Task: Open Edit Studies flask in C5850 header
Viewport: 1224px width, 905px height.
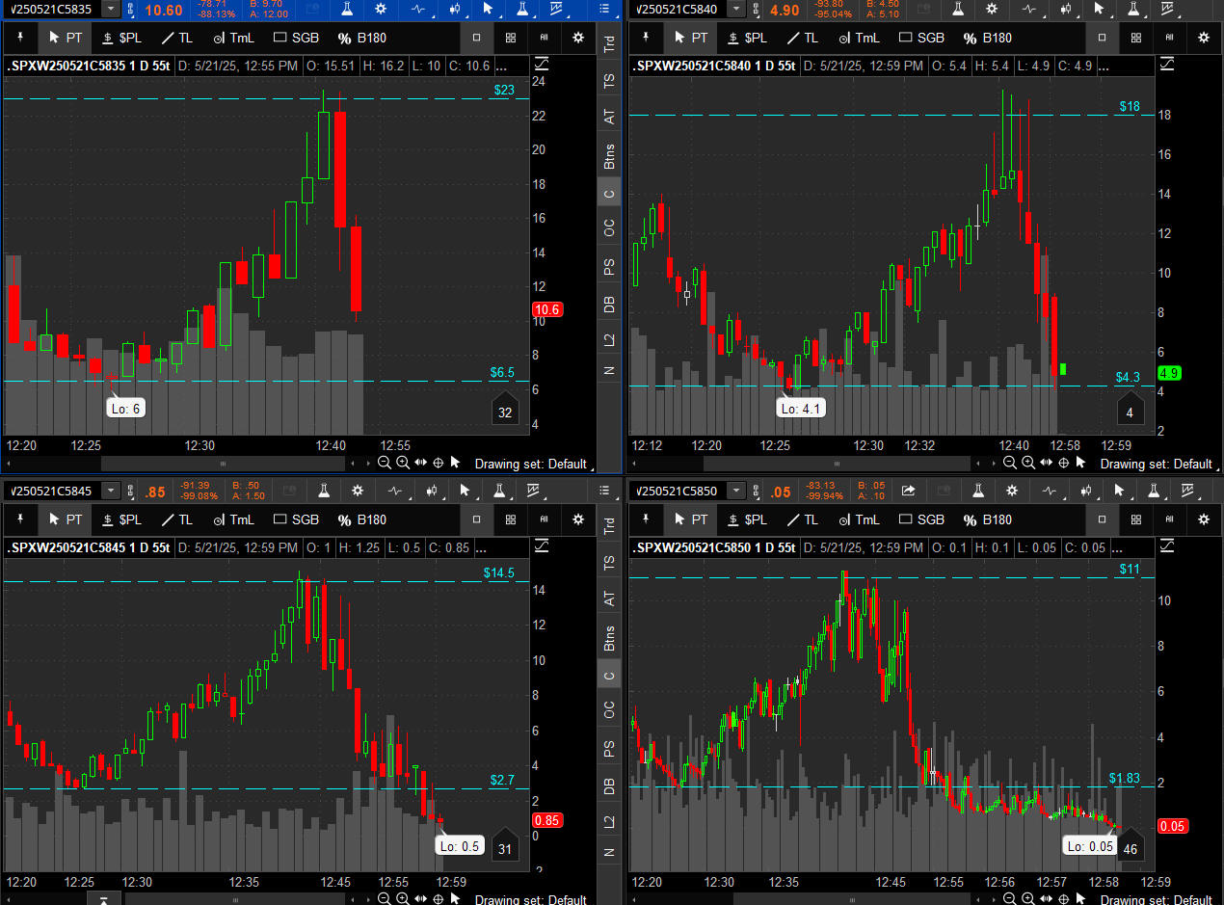Action: click(978, 491)
